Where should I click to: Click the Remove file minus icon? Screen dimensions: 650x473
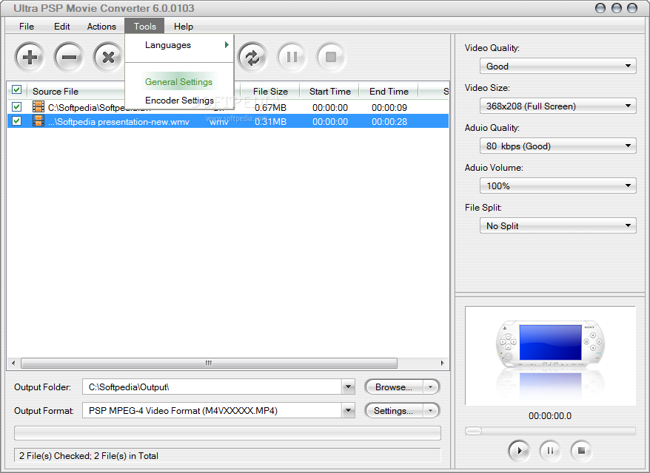click(x=69, y=57)
